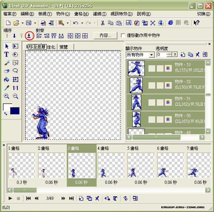
Task: Click the Zoom Out magnifier tool
Action: [15, 96]
